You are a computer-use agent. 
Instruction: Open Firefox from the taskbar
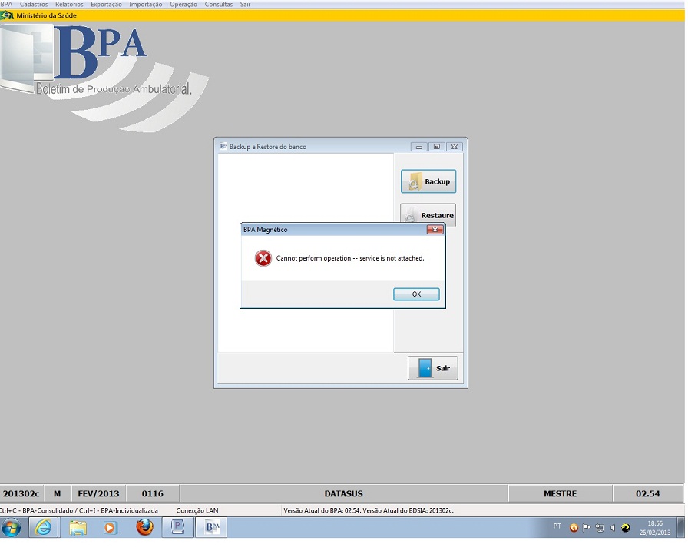[x=145, y=527]
